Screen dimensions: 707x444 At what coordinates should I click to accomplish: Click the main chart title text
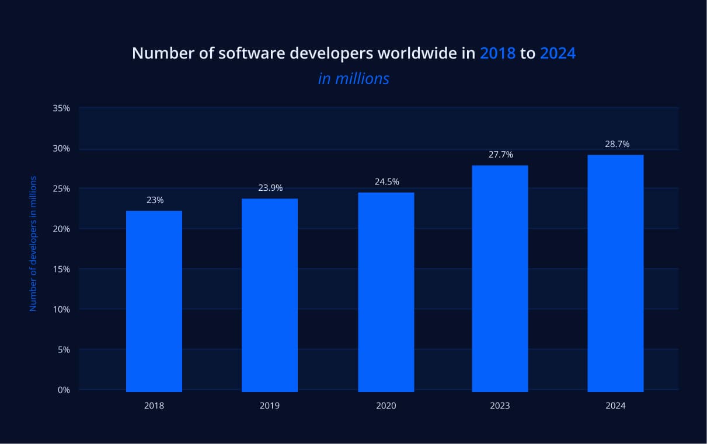[304, 53]
